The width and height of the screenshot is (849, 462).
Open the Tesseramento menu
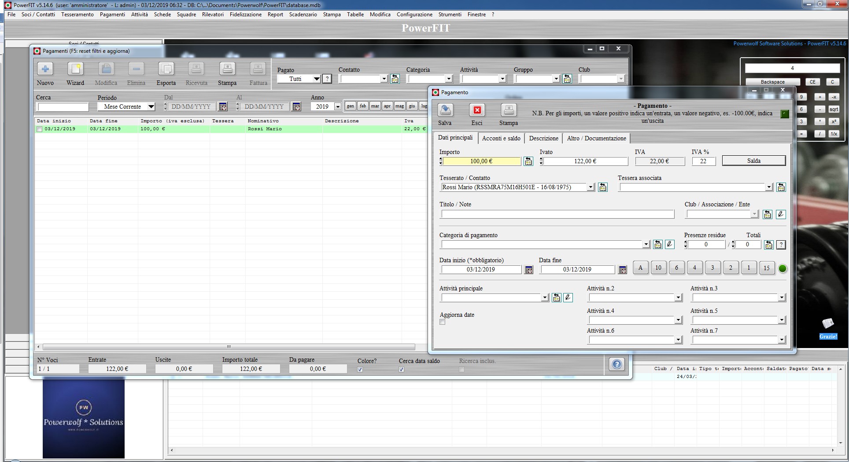(x=78, y=15)
